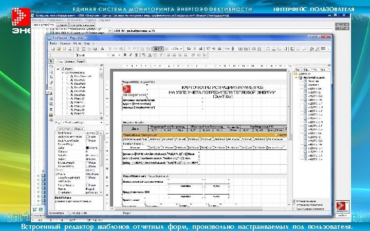370x231 pixels.
Task: Select Page1 node in report tree
Action: [x=68, y=69]
